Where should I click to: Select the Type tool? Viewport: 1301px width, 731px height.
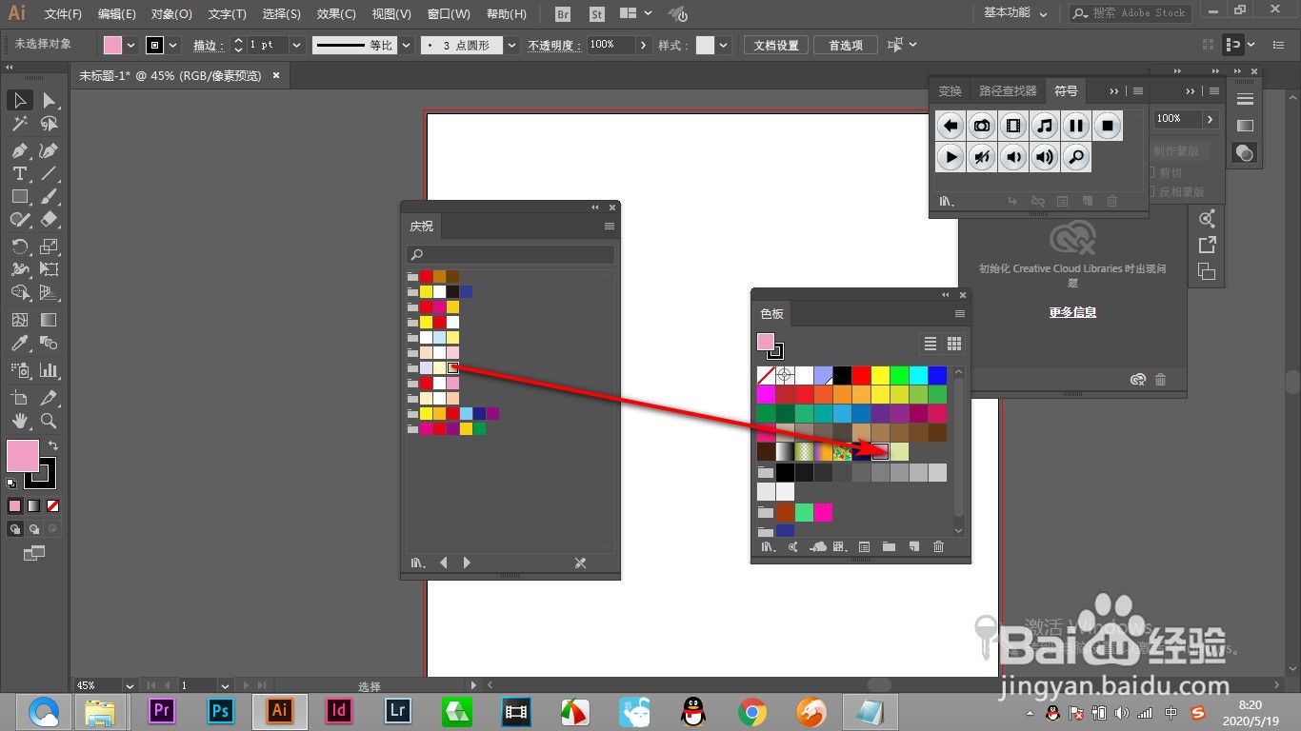[x=20, y=174]
